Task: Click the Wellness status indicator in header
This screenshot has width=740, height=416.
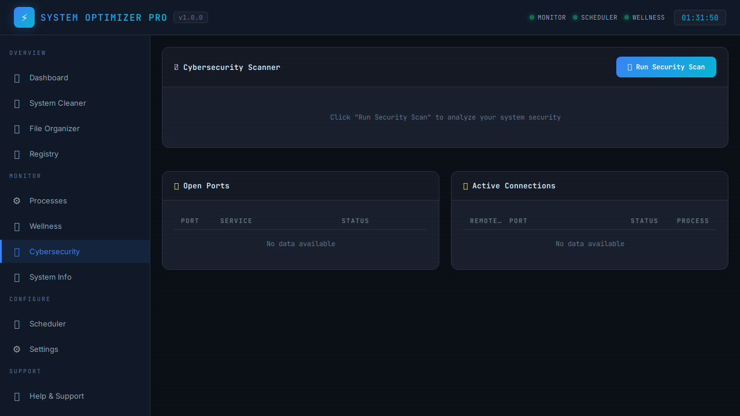Action: click(644, 17)
